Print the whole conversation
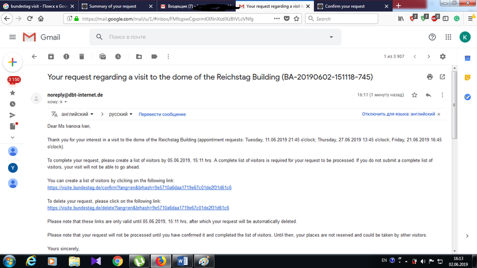477x268 pixels. (x=429, y=77)
